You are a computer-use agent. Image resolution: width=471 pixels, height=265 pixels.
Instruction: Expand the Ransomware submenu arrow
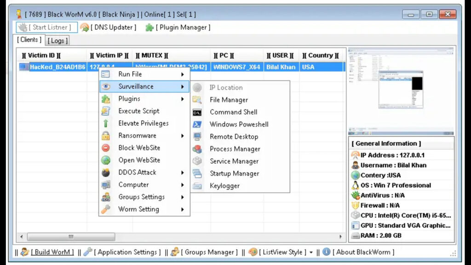point(182,136)
